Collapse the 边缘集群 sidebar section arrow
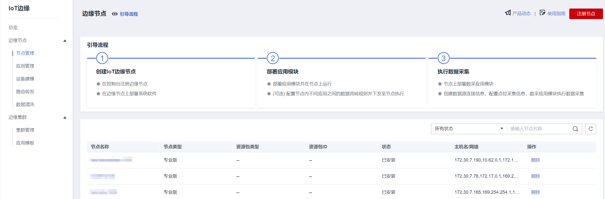Image resolution: width=605 pixels, height=199 pixels. pyautogui.click(x=65, y=118)
